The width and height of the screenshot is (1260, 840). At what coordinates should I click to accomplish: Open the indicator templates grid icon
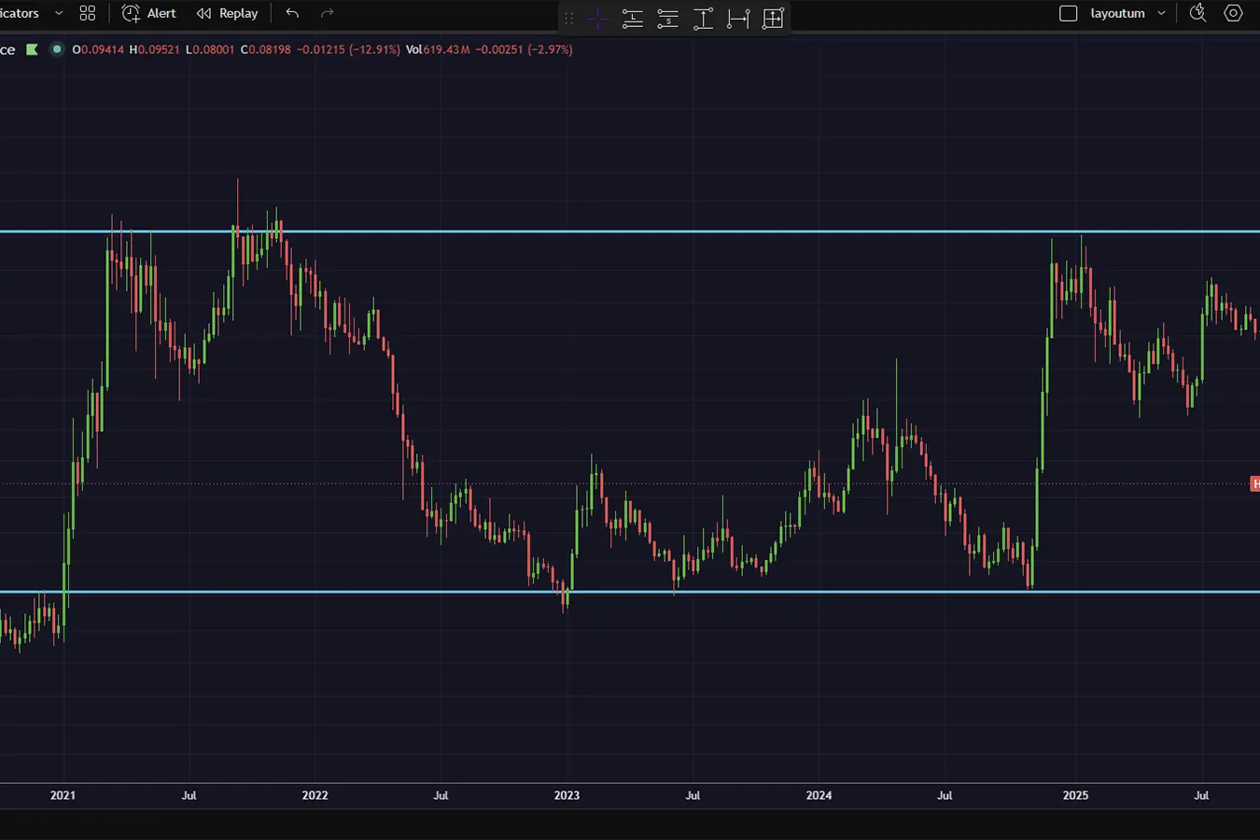click(x=88, y=13)
